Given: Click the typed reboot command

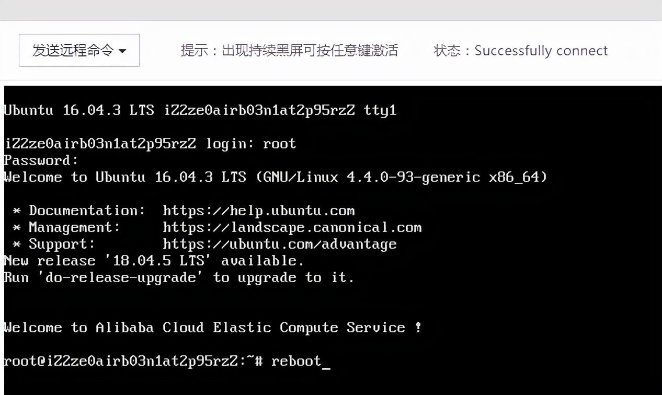Looking at the screenshot, I should [296, 361].
